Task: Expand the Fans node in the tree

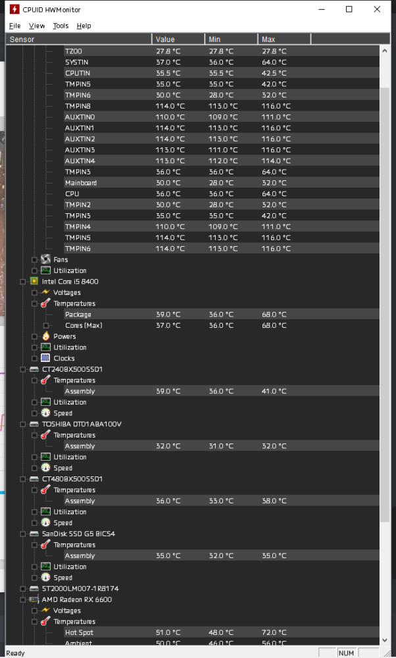Action: 34,260
